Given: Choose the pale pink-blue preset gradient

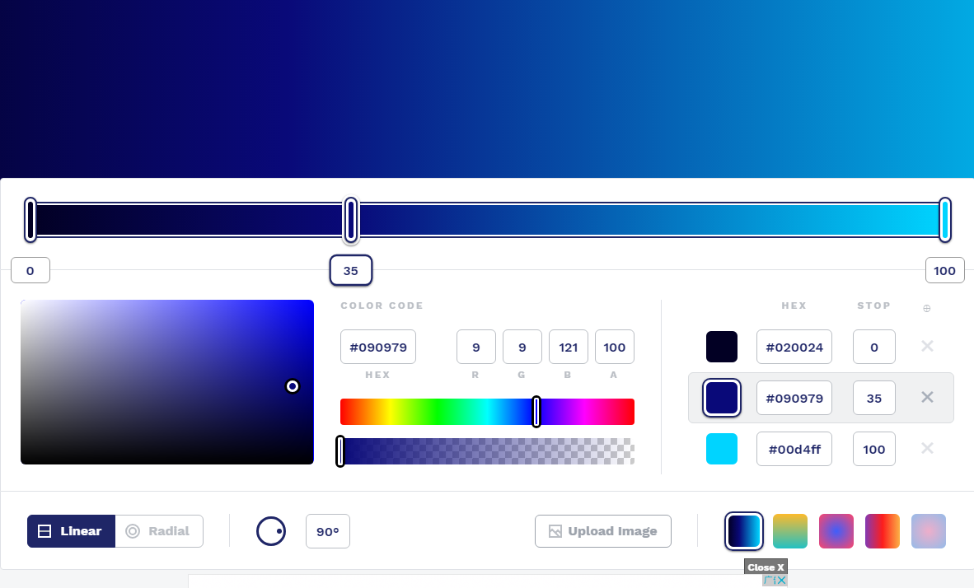Looking at the screenshot, I should coord(928,531).
